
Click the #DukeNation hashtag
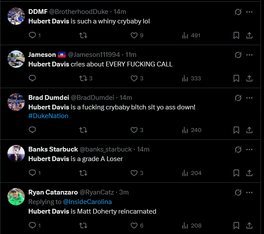pyautogui.click(x=48, y=116)
